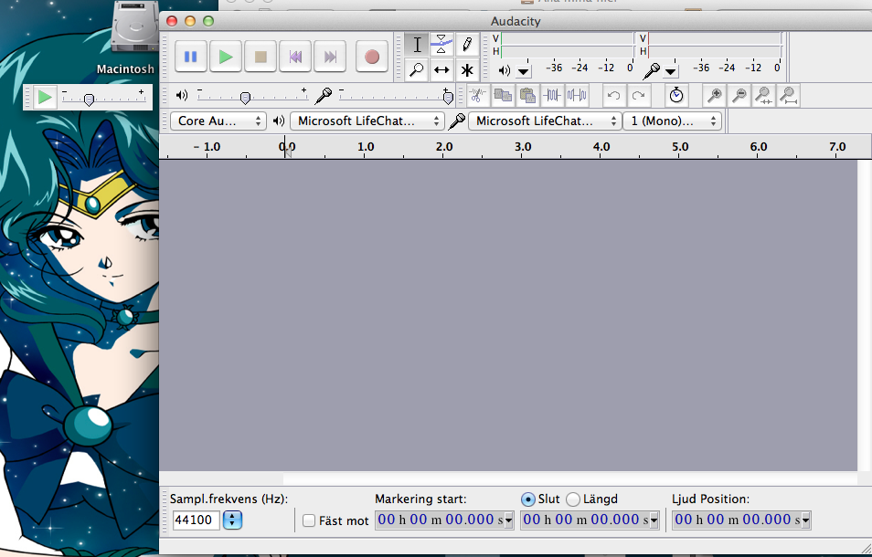Click the vertical scrollbar beside the track area

coord(864,315)
